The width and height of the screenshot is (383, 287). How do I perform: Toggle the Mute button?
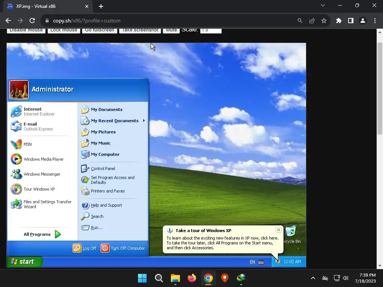point(171,30)
